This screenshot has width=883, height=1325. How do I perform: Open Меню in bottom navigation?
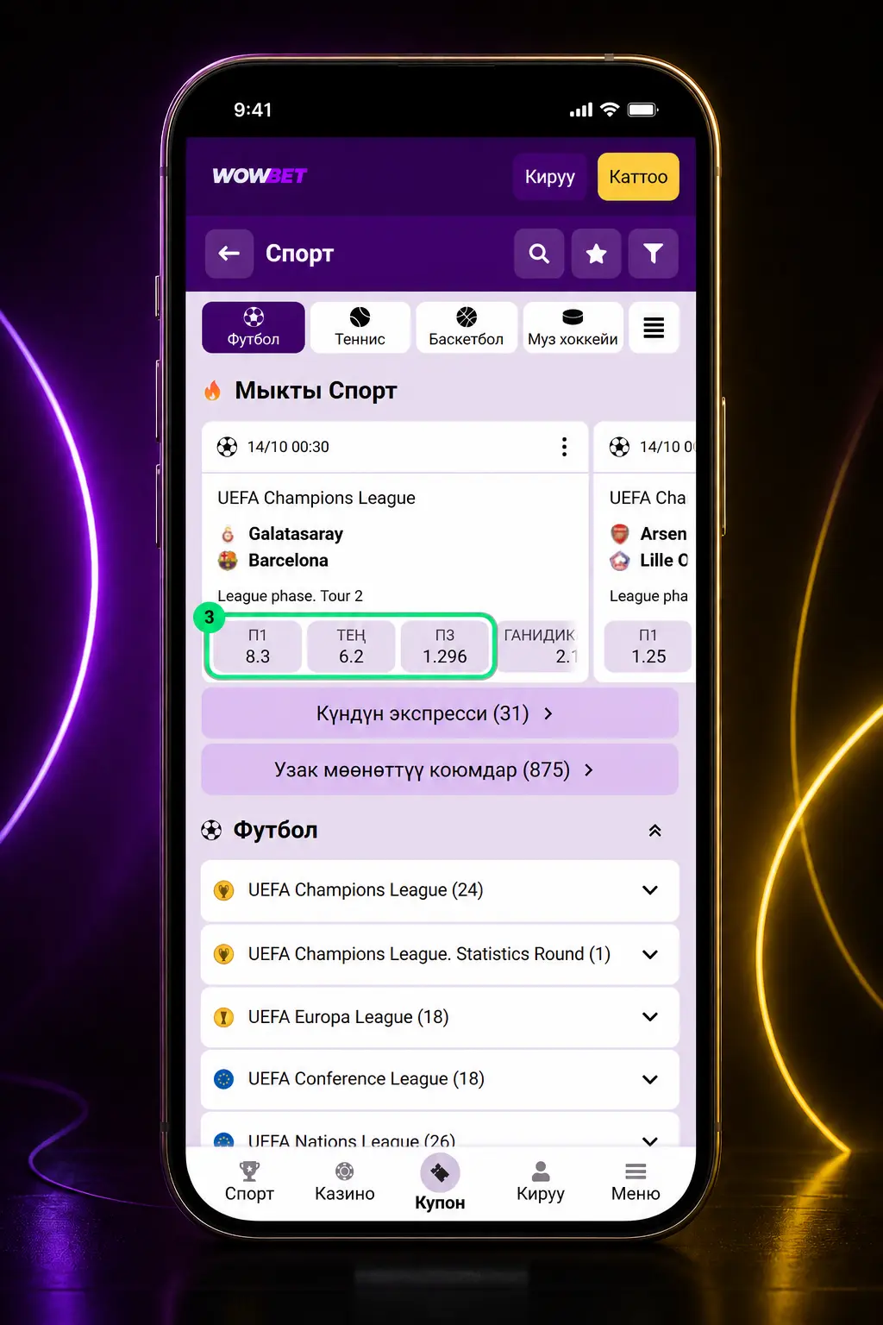click(x=636, y=1182)
